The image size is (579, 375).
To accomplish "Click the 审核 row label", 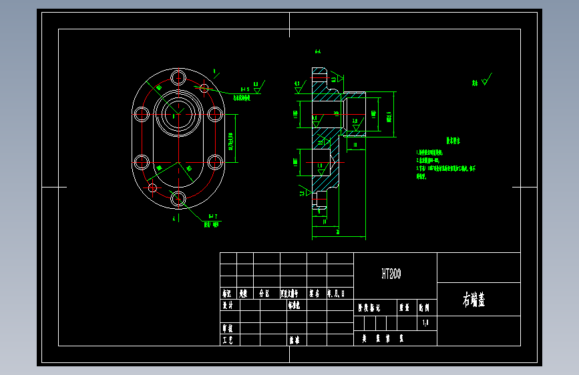I will click(228, 328).
